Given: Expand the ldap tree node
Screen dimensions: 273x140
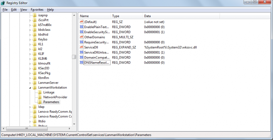Looking at the screenshot, I should point(30,107).
